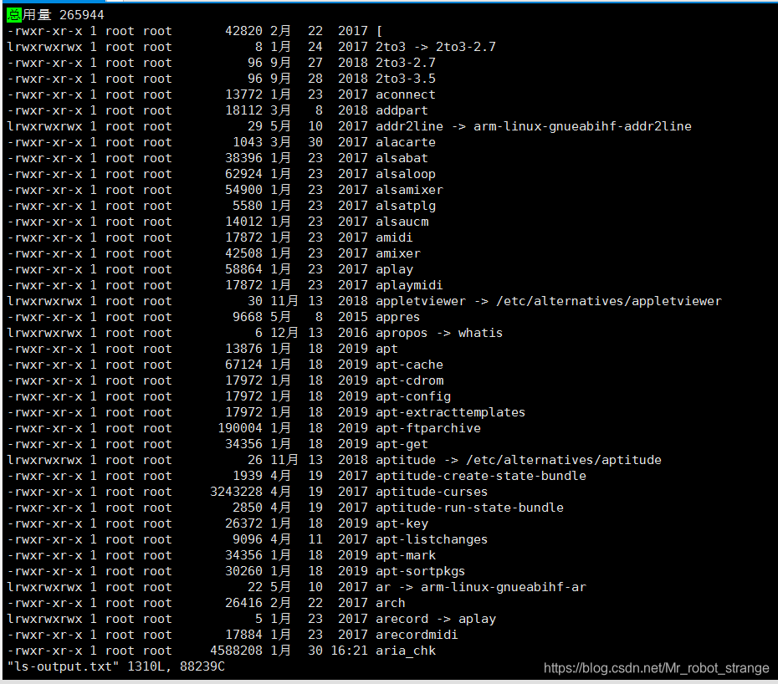Click /etc/alternatives/aptitude path
The width and height of the screenshot is (778, 684).
coord(564,460)
